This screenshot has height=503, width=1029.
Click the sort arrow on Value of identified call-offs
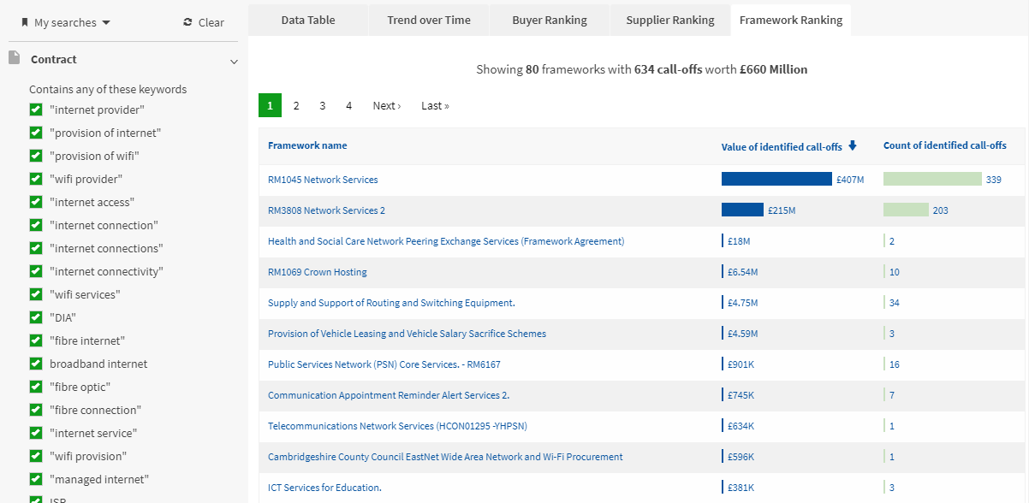(x=852, y=145)
